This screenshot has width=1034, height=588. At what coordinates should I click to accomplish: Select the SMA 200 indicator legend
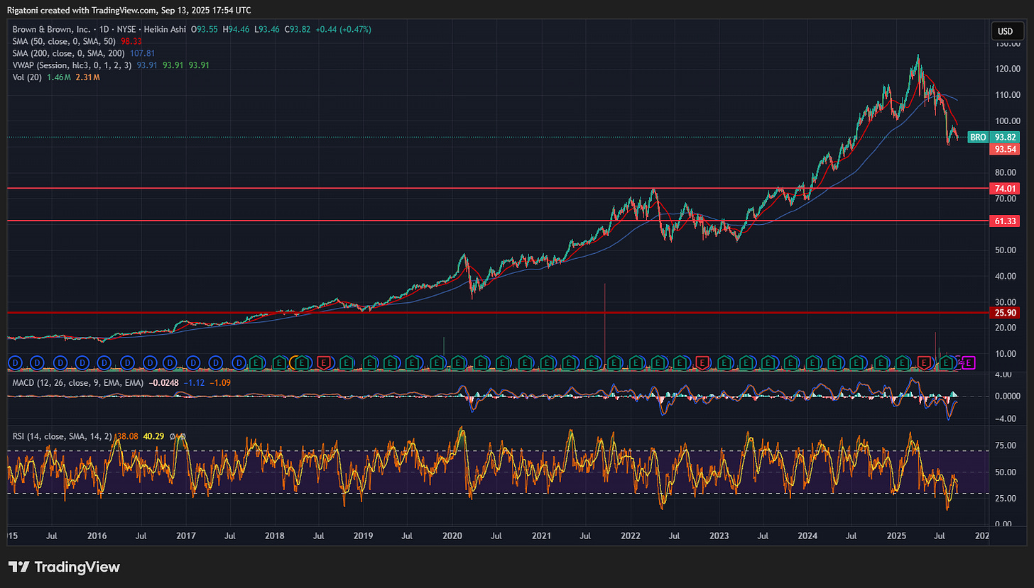point(68,53)
